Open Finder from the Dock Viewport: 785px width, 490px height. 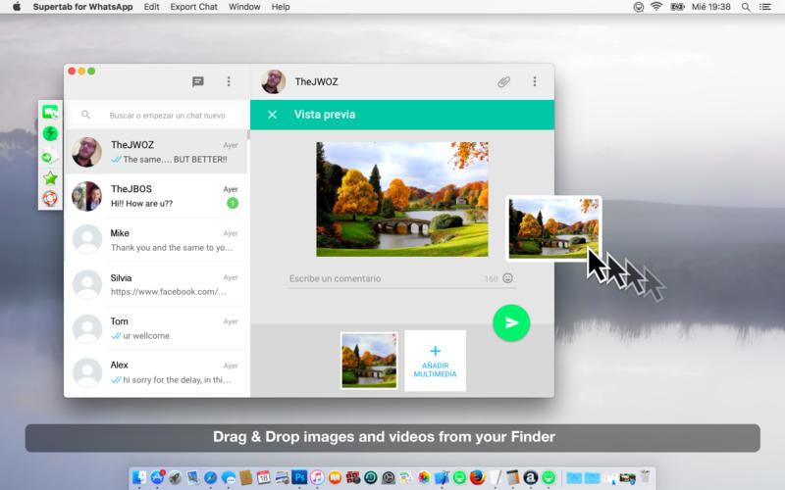pyautogui.click(x=139, y=477)
